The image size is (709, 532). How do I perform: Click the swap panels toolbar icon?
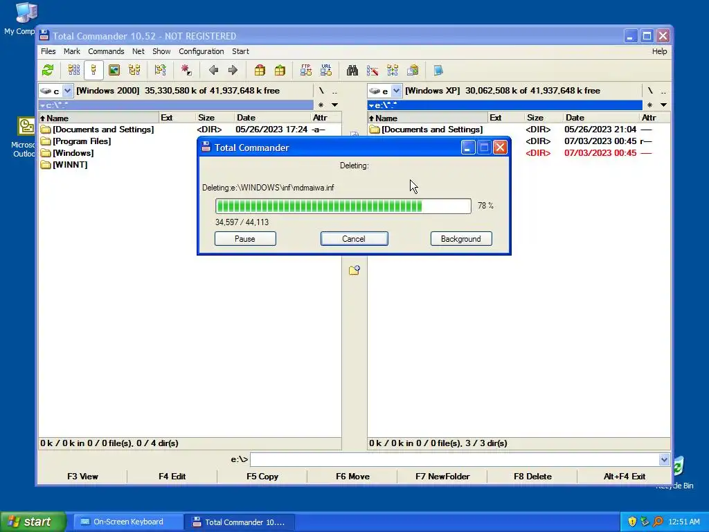tap(160, 70)
